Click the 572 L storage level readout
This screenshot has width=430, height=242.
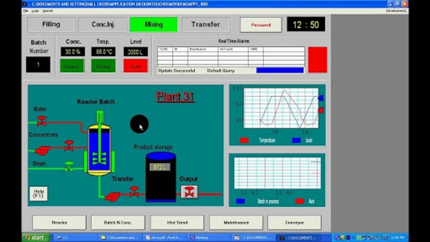tap(160, 167)
